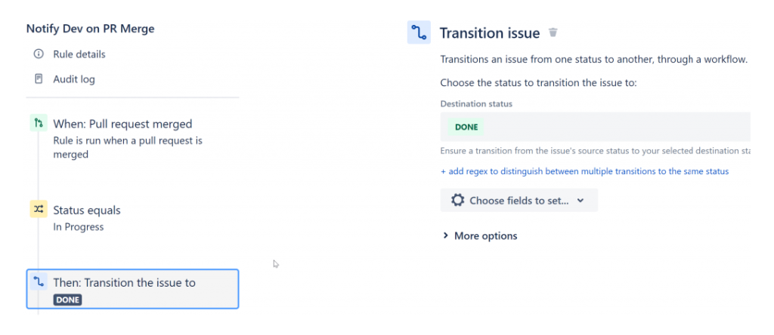Click the pull request merged trigger icon

(x=39, y=123)
